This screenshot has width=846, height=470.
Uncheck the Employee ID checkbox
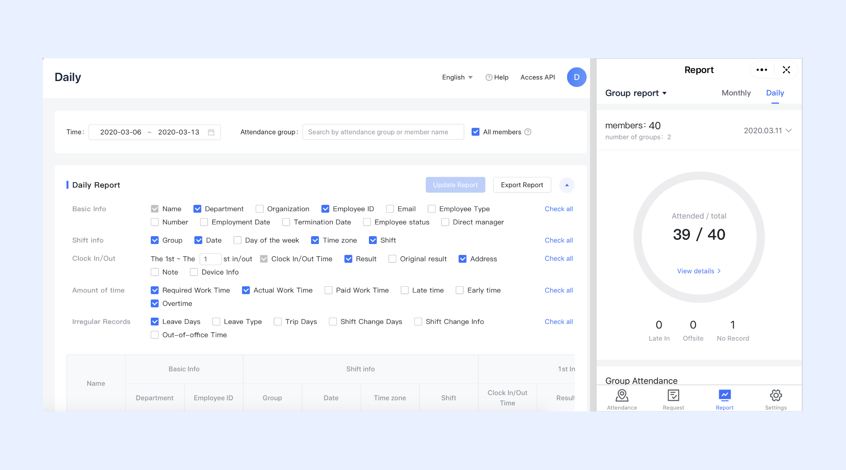(325, 209)
